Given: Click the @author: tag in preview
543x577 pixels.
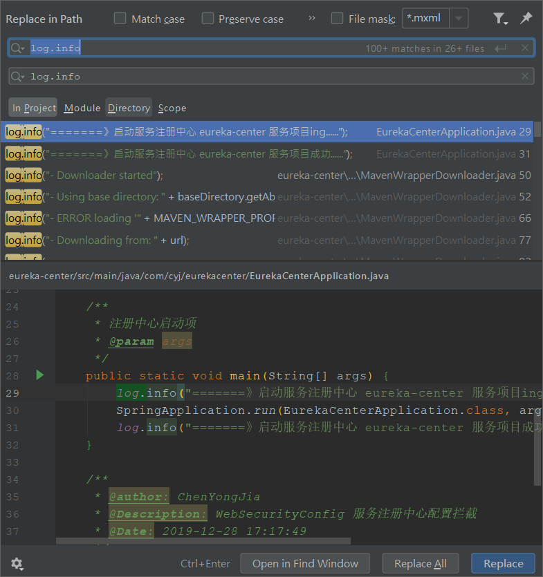Looking at the screenshot, I should pyautogui.click(x=139, y=496).
